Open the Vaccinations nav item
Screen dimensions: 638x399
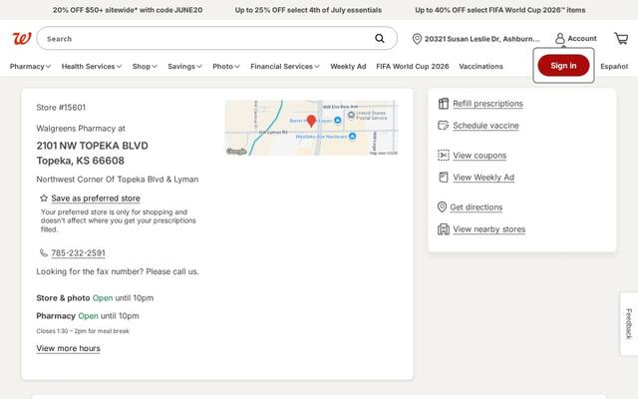(x=480, y=67)
